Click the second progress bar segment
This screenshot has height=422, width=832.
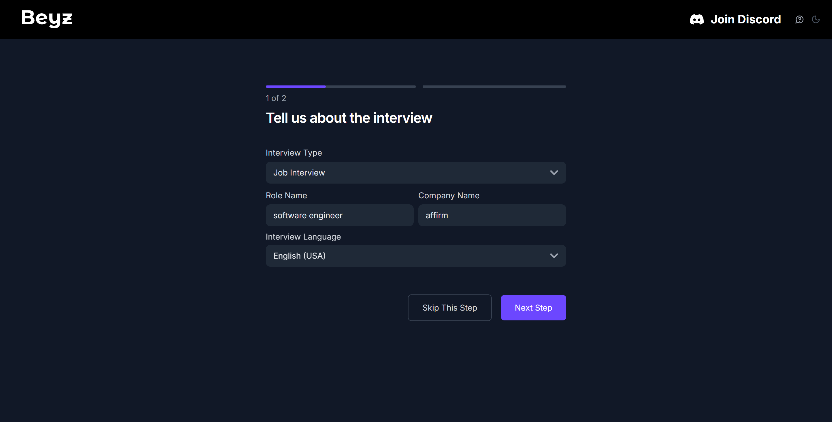(494, 87)
